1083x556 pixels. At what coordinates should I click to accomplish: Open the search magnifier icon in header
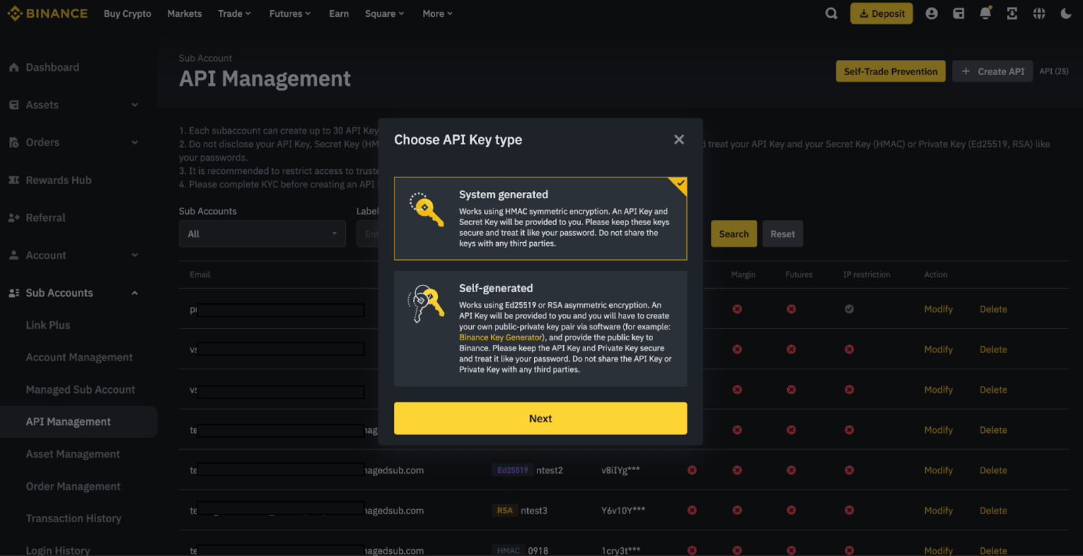pos(831,14)
